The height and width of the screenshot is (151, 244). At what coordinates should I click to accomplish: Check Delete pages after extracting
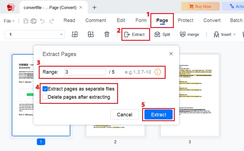(45, 97)
